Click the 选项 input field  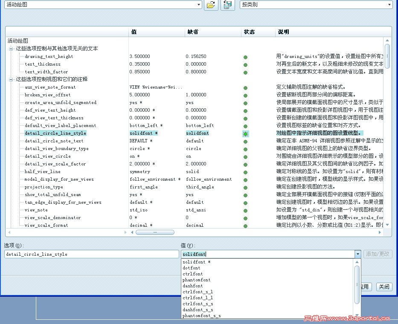pos(92,254)
